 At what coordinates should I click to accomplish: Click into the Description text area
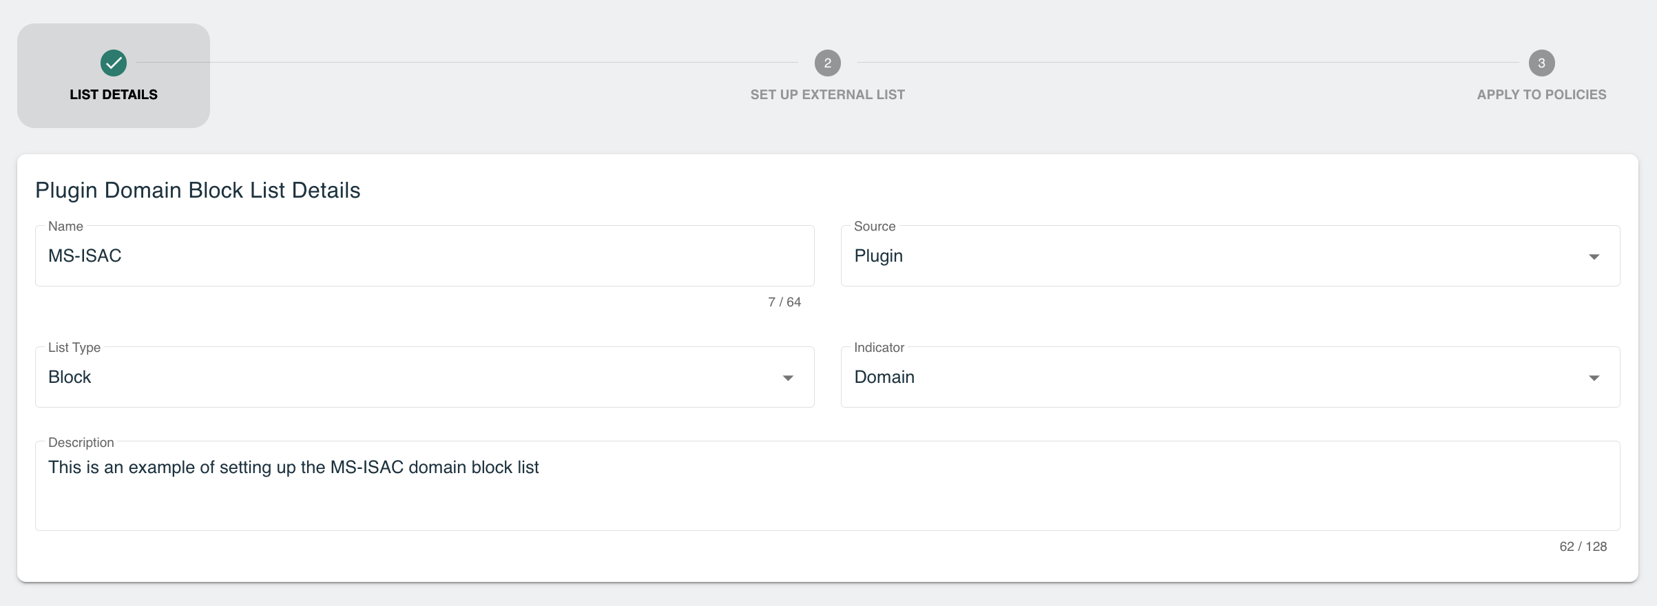[x=828, y=485]
